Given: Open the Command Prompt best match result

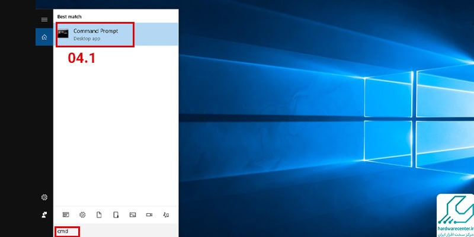Looking at the screenshot, I should pos(116,34).
